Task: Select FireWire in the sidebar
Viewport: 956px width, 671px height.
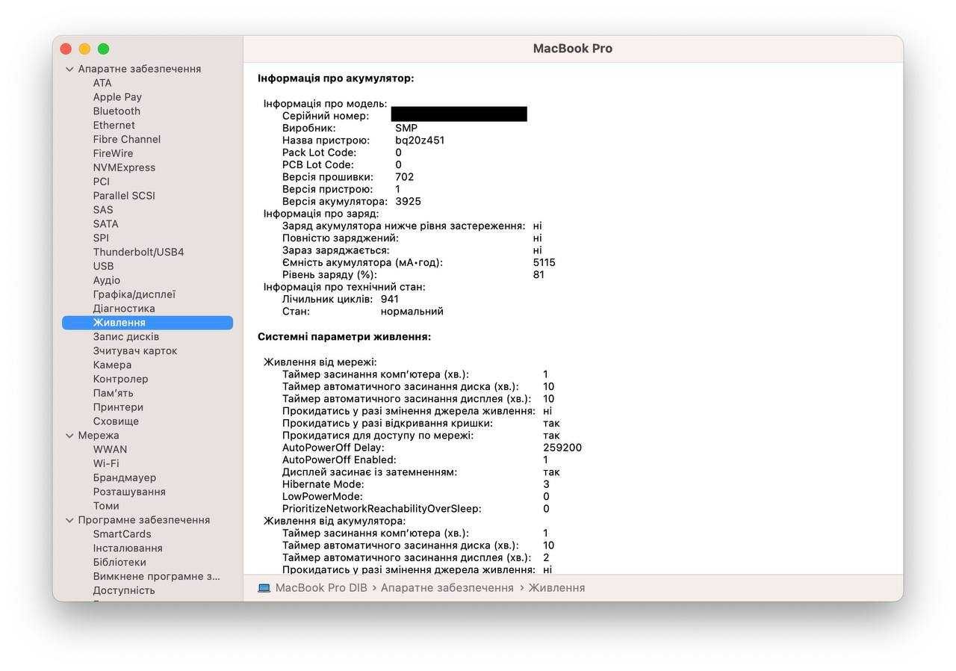Action: coord(113,153)
